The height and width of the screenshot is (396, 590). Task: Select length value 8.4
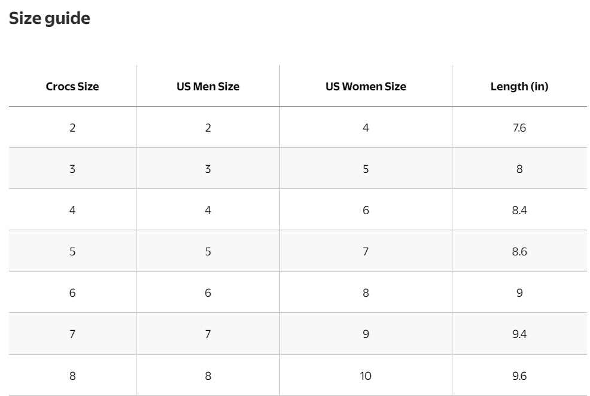tap(519, 210)
